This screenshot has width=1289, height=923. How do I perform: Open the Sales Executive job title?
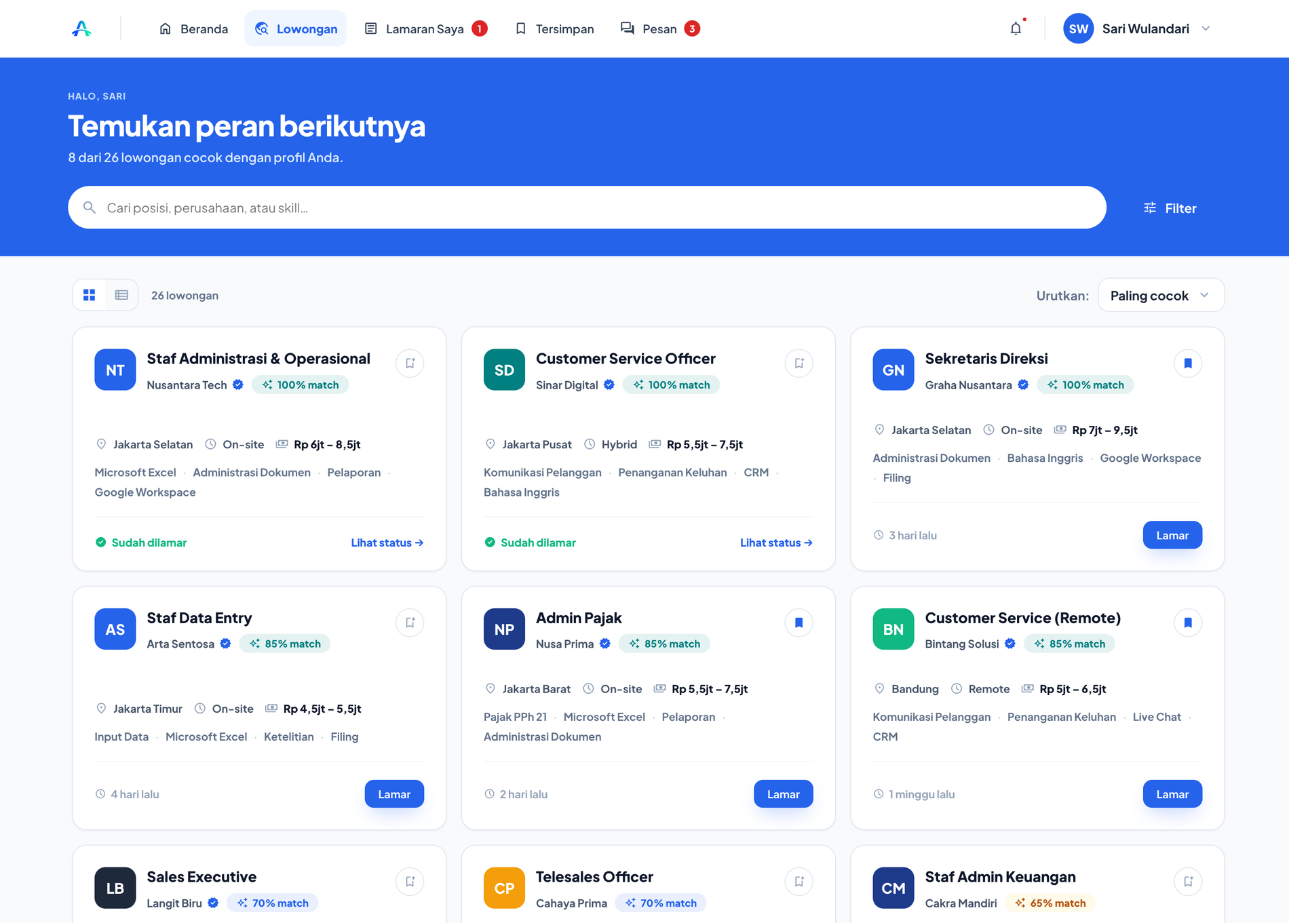coord(201,877)
